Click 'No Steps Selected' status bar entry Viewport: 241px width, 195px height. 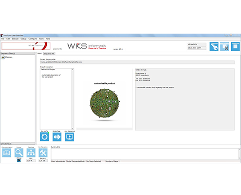(x=93, y=161)
